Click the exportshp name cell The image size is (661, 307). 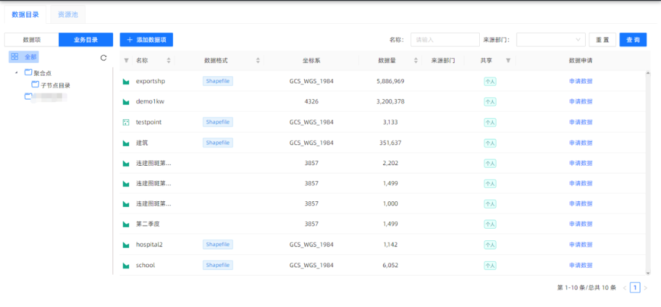(x=151, y=81)
